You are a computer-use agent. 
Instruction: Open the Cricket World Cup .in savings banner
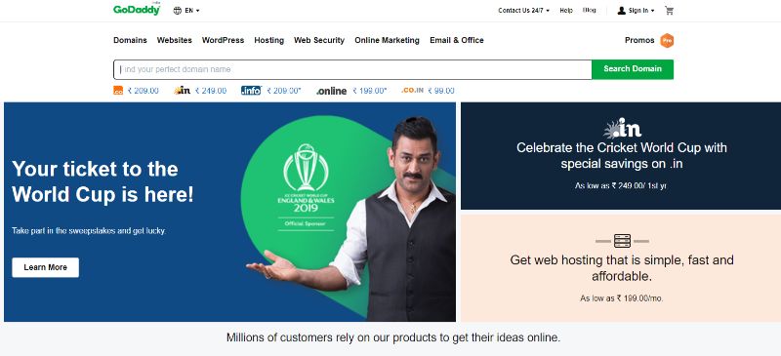point(621,156)
